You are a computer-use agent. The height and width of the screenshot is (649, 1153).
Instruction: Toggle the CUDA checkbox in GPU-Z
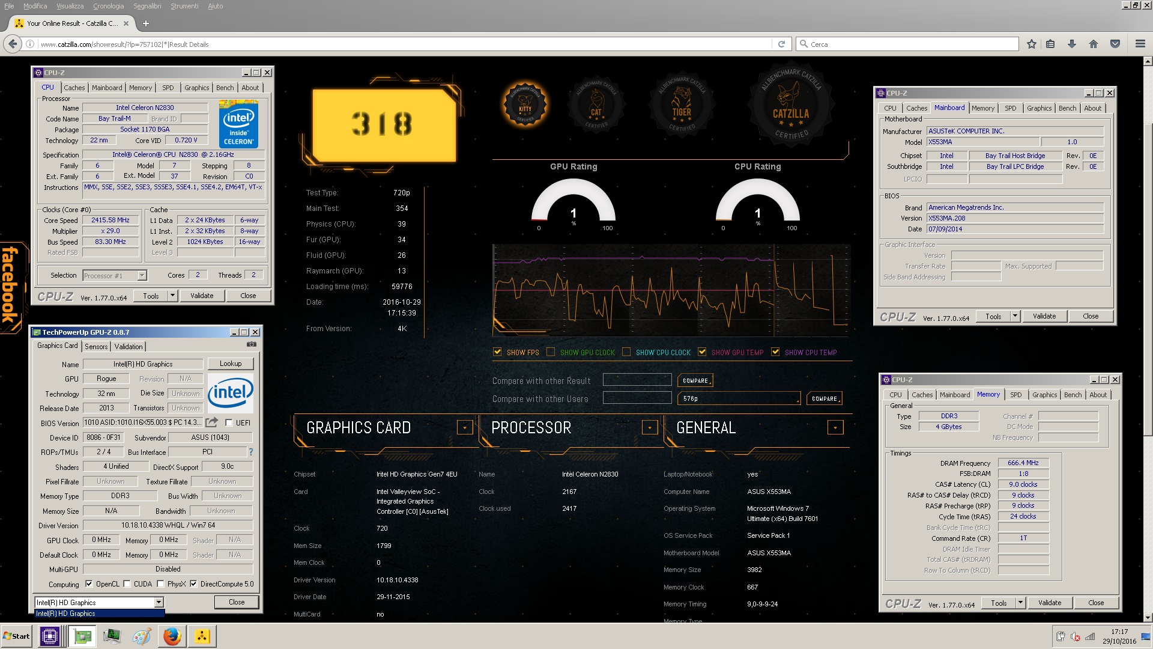pos(127,583)
